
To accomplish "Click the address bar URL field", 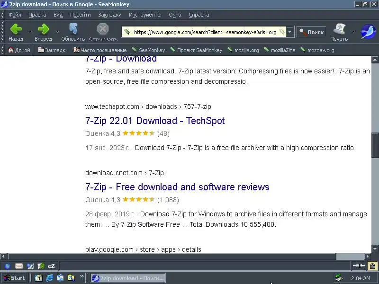I will (x=205, y=32).
